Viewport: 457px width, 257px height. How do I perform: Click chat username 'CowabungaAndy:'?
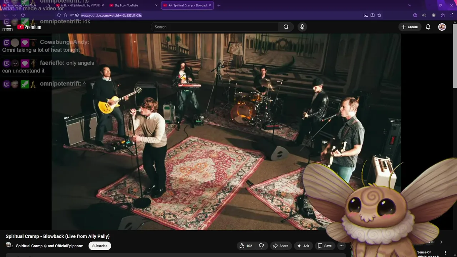click(x=65, y=42)
